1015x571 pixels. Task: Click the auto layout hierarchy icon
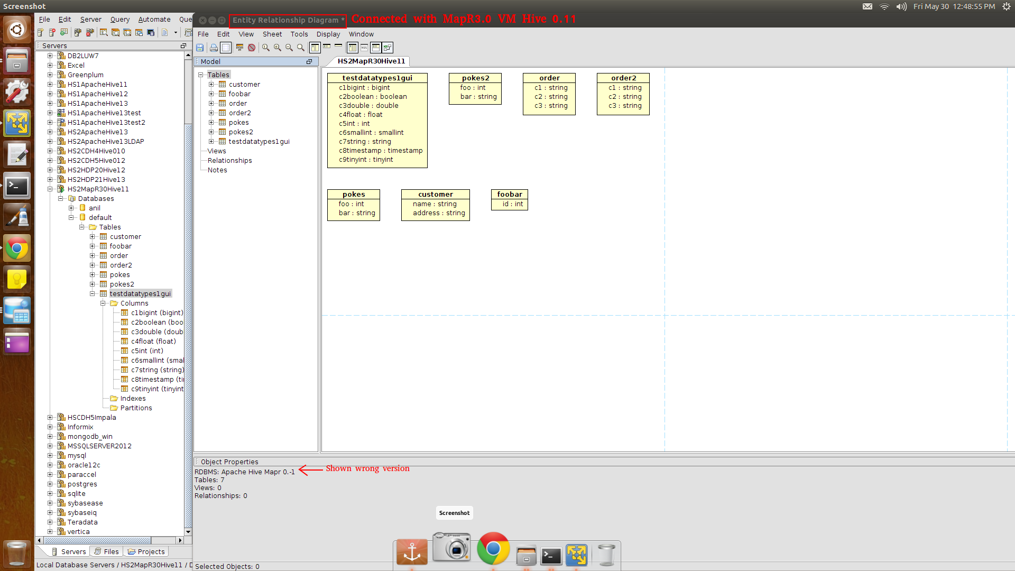(239, 48)
